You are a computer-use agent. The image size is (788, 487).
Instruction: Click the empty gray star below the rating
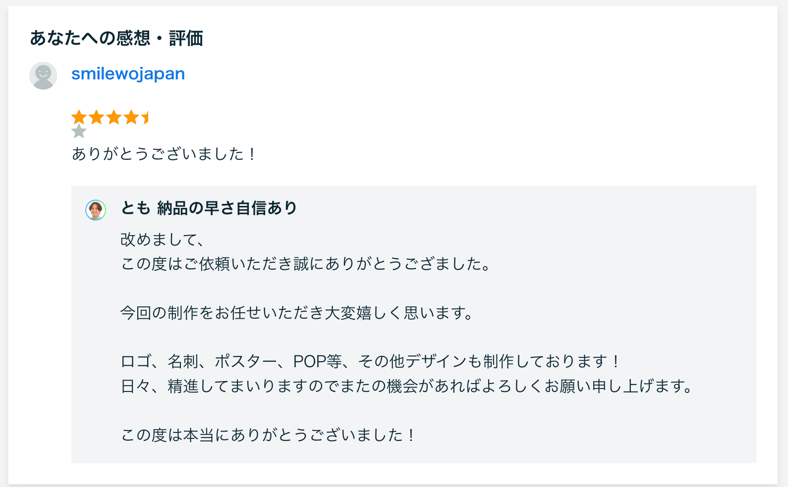point(79,132)
